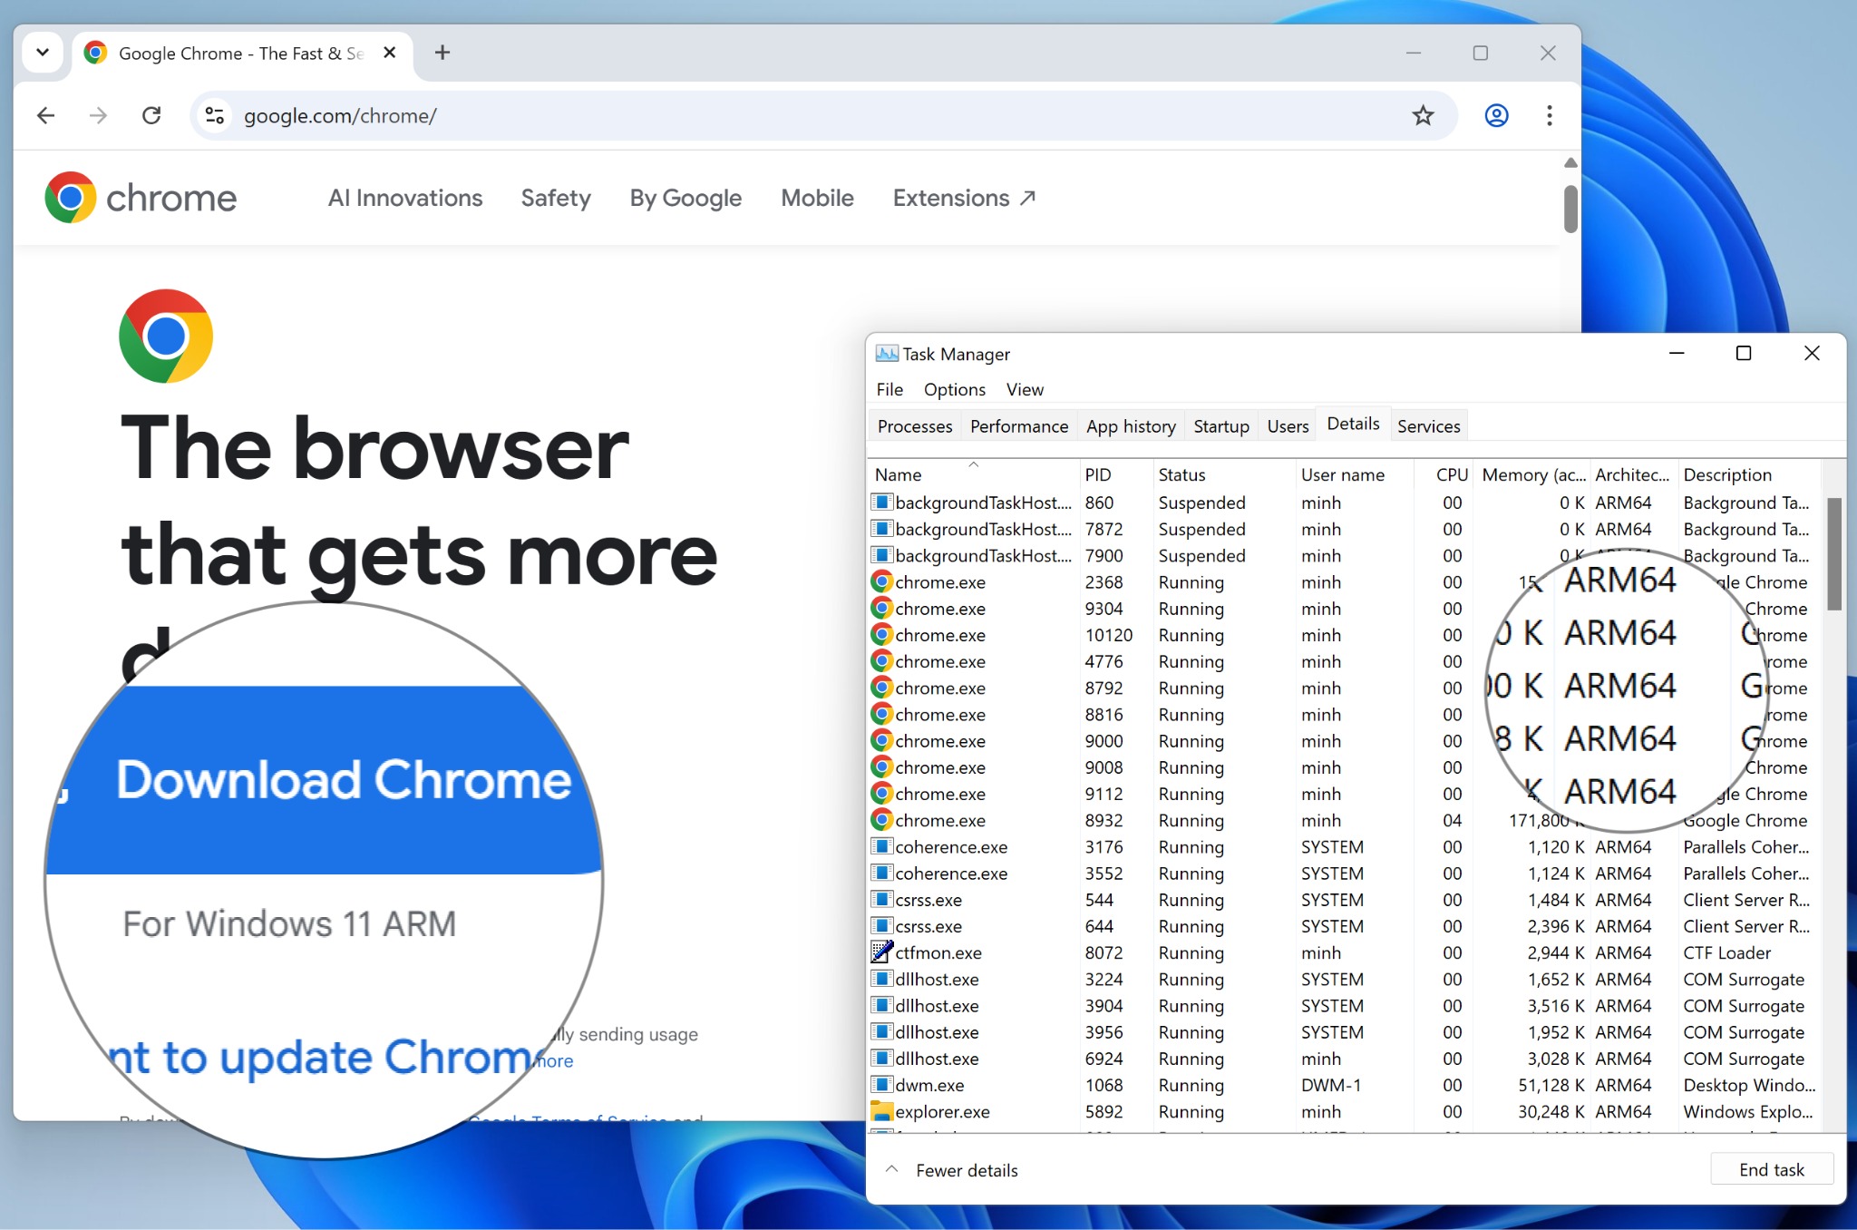Select the dwm.exe process row
The width and height of the screenshot is (1857, 1230).
pos(1344,1085)
